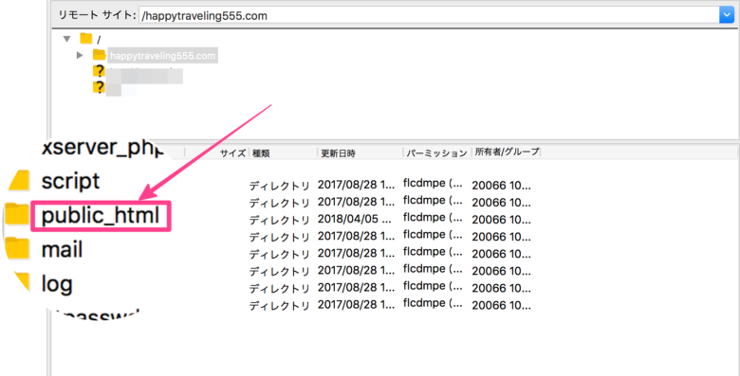
Task: Click the 20066 owner value in 2018/04/05 row
Action: point(501,220)
